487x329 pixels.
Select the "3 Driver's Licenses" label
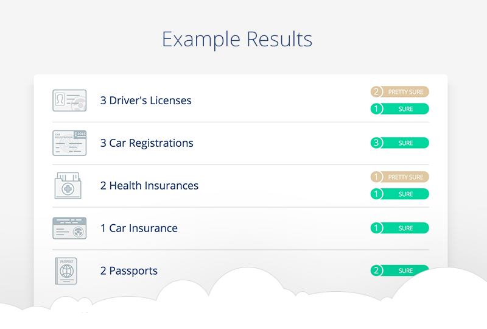tap(145, 101)
